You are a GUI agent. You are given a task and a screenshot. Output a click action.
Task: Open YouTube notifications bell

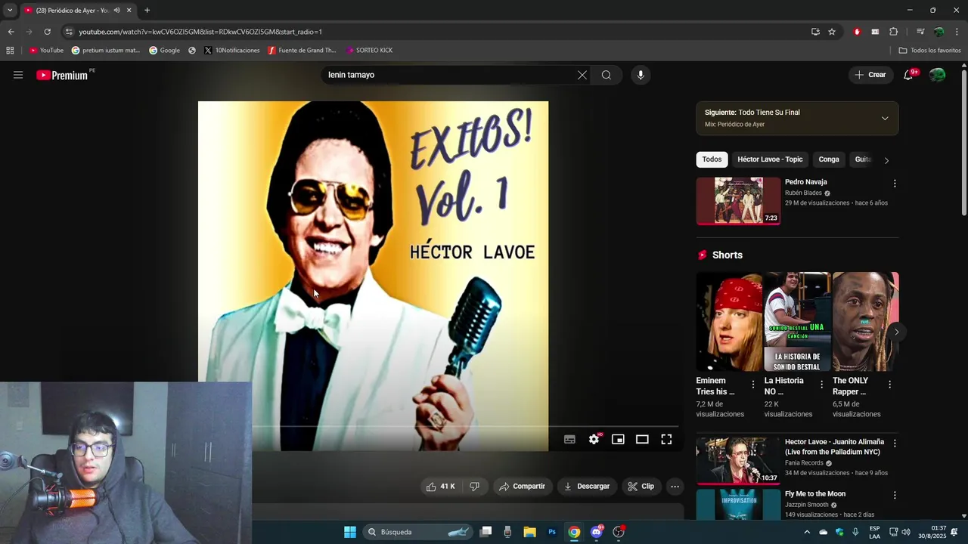(908, 75)
